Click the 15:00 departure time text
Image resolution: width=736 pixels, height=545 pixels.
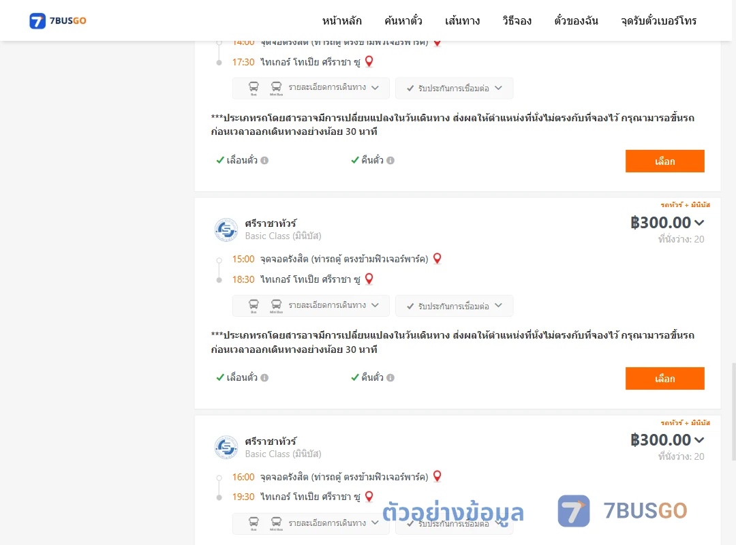pos(243,259)
